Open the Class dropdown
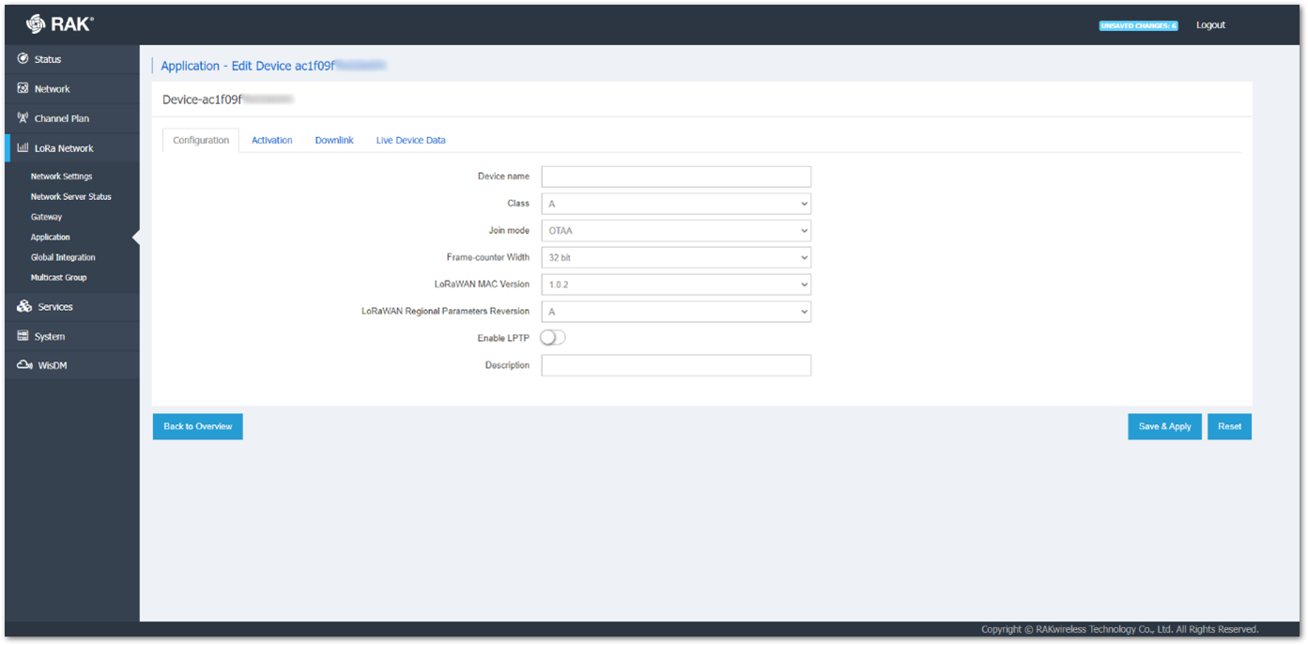 tap(675, 203)
